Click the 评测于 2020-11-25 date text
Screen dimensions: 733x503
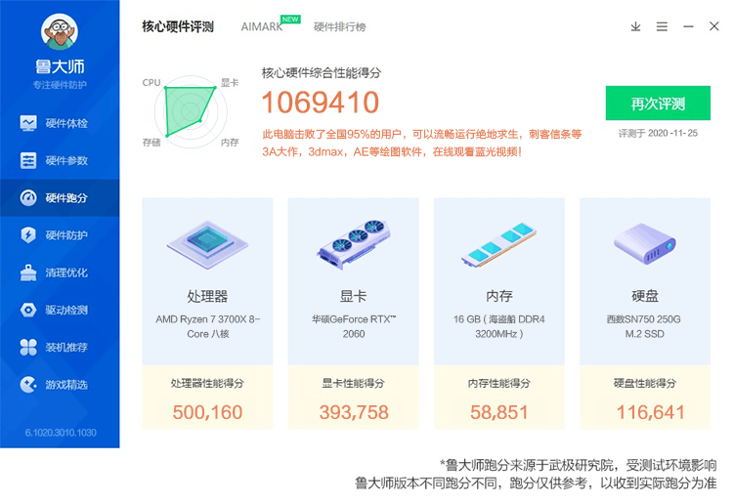pyautogui.click(x=658, y=133)
